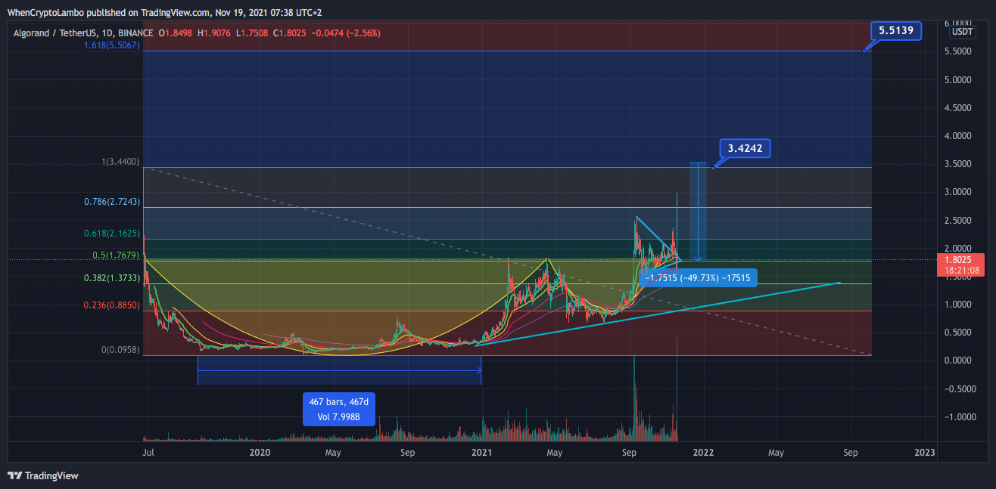Image resolution: width=996 pixels, height=489 pixels.
Task: Click the 2.5000 price axis tick
Action: click(x=957, y=221)
